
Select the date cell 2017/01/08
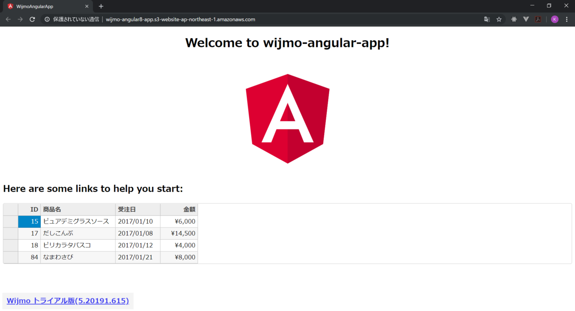pyautogui.click(x=138, y=233)
